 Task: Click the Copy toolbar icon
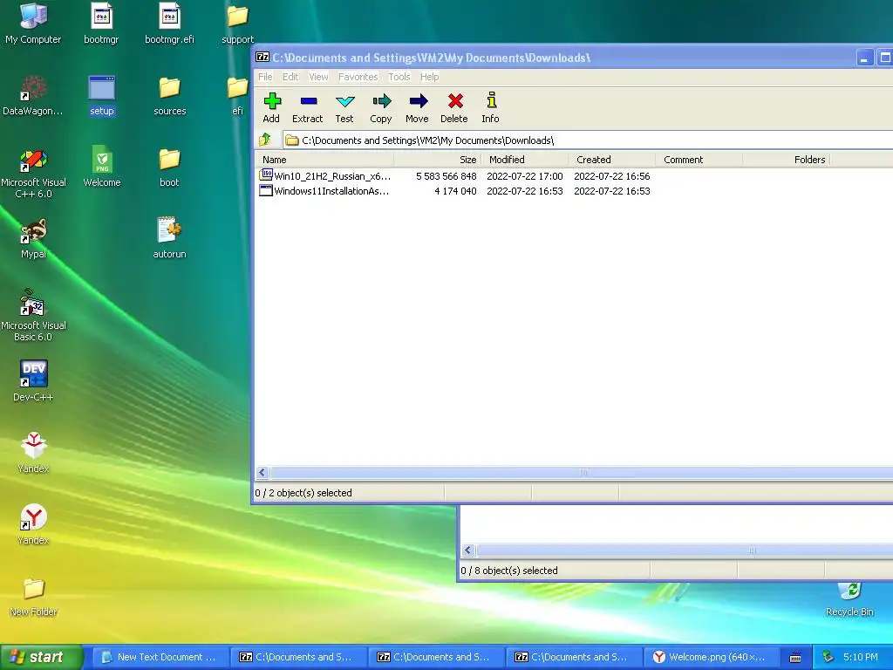click(x=381, y=107)
